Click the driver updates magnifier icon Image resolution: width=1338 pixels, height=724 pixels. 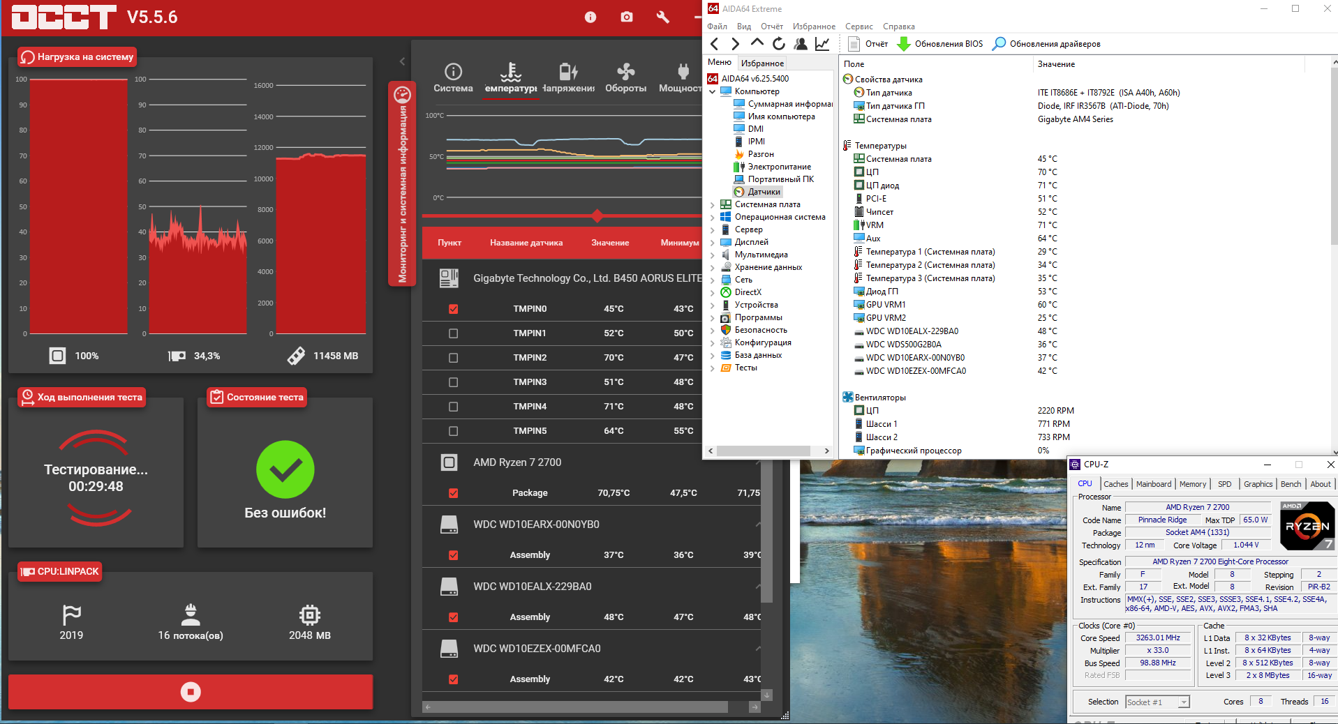999,44
